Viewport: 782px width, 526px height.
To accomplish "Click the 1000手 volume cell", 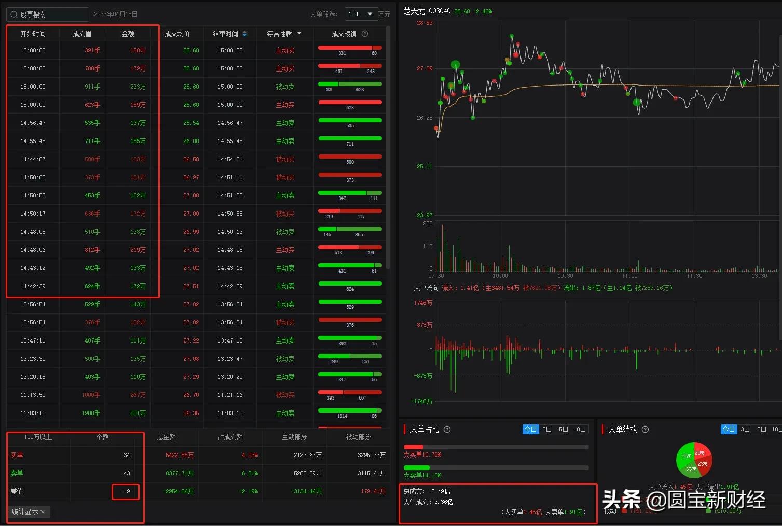I will pos(91,395).
